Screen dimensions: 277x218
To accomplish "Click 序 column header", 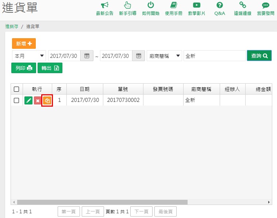I will point(59,89).
